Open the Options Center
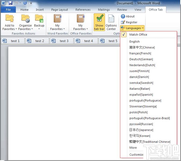 point(111,22)
